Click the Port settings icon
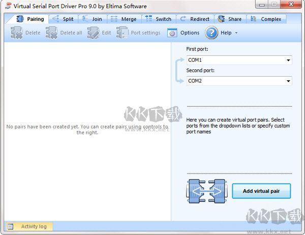The image size is (305, 235). 122,33
